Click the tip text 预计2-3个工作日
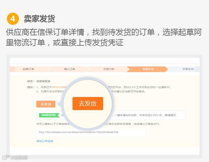The height and width of the screenshot is (162, 209). [x=134, y=87]
